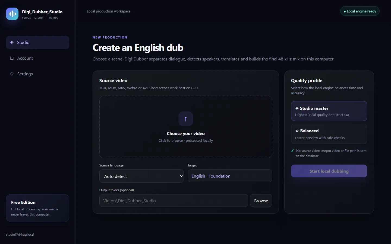This screenshot has height=244, width=391.
Task: Click the Free Edition card
Action: (x=37, y=208)
